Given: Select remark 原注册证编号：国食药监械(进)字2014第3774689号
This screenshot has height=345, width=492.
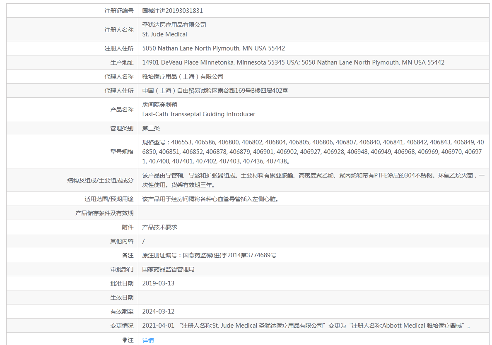Looking at the screenshot, I should (209, 255).
